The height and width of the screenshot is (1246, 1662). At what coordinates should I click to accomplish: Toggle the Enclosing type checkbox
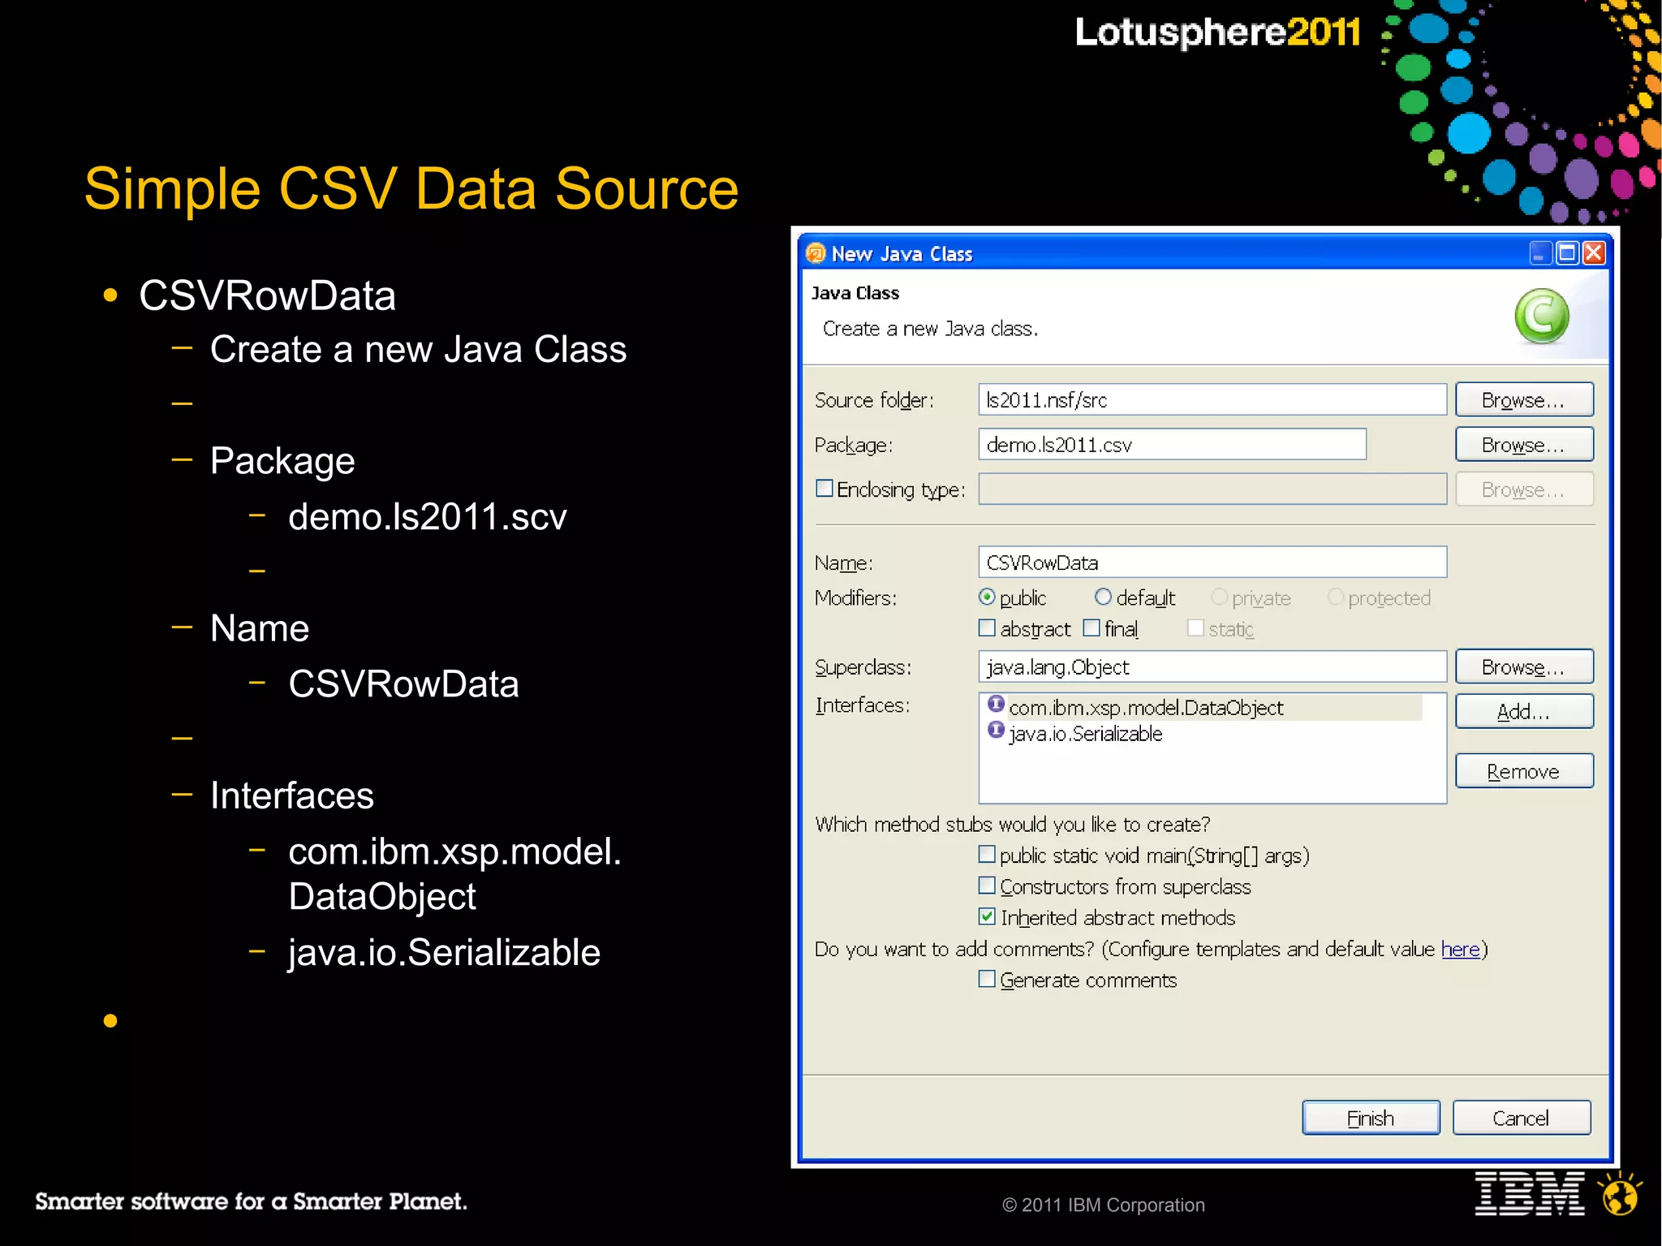click(825, 488)
